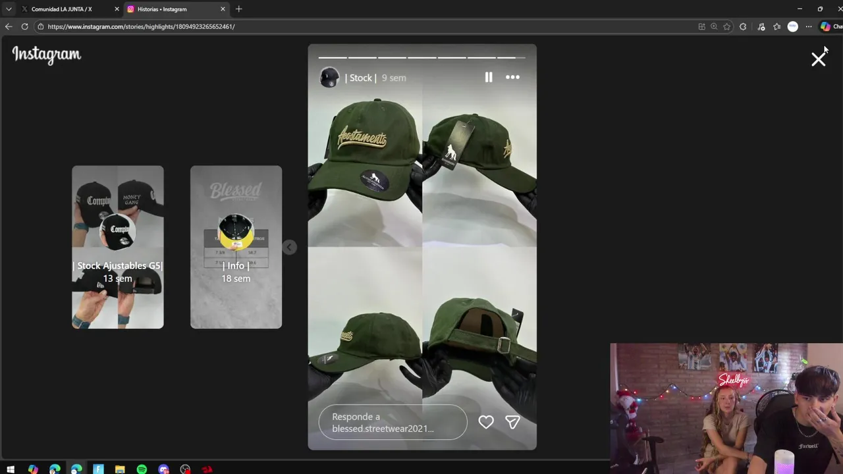
Task: Click the zoom magnifier in address bar
Action: click(x=714, y=26)
